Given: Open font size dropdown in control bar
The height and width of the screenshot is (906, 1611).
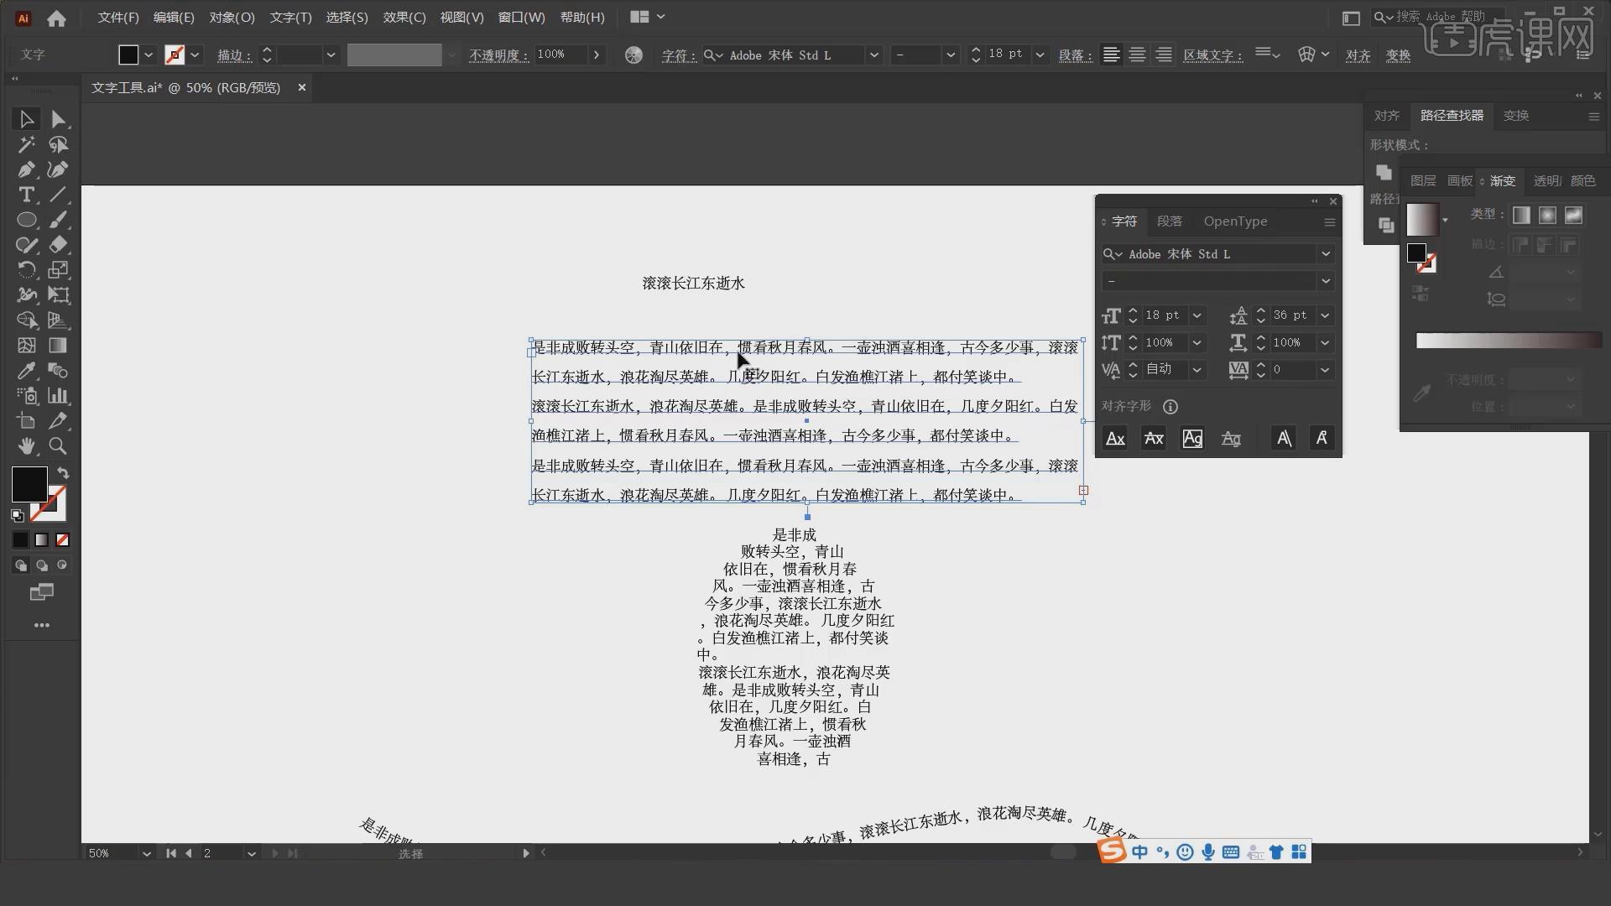Looking at the screenshot, I should pyautogui.click(x=1040, y=55).
